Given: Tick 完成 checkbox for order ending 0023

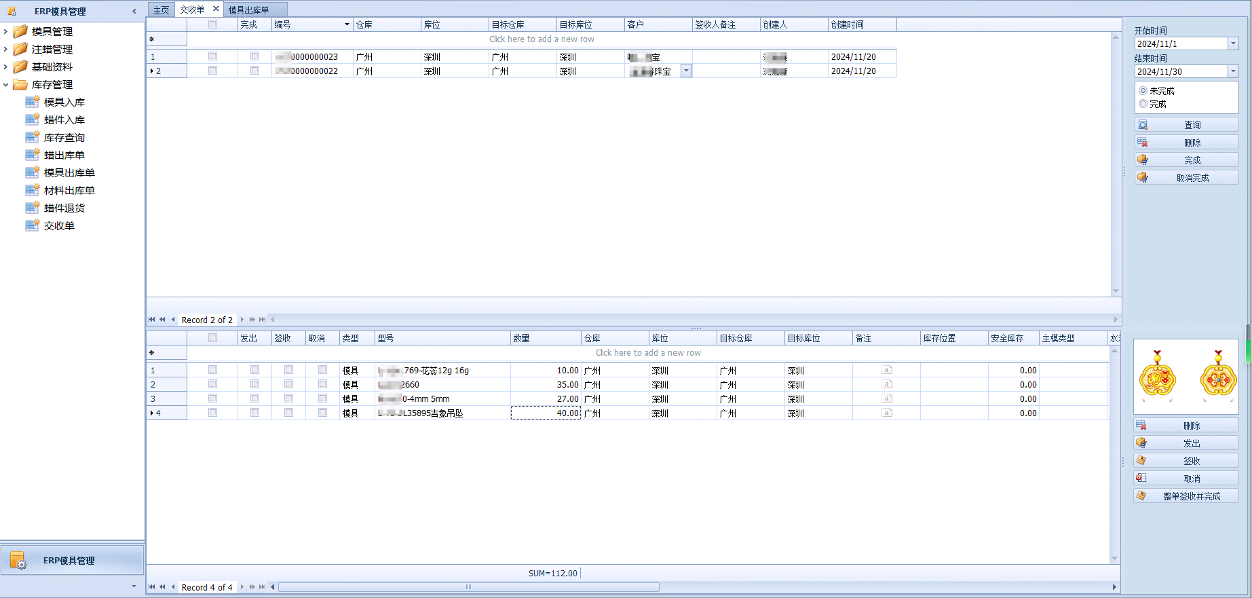Looking at the screenshot, I should [x=254, y=56].
